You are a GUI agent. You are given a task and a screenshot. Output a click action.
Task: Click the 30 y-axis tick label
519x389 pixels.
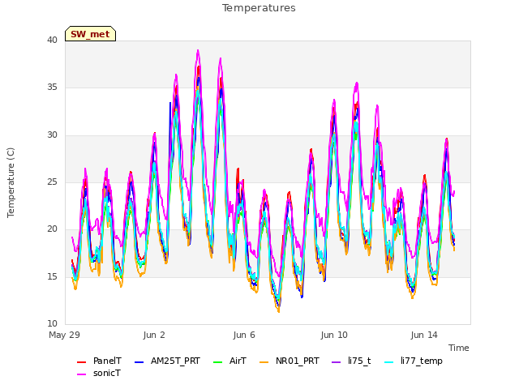click(52, 135)
